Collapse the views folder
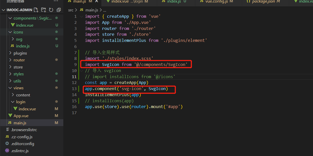Image resolution: width=313 pixels, height=156 pixels. pos(10,88)
